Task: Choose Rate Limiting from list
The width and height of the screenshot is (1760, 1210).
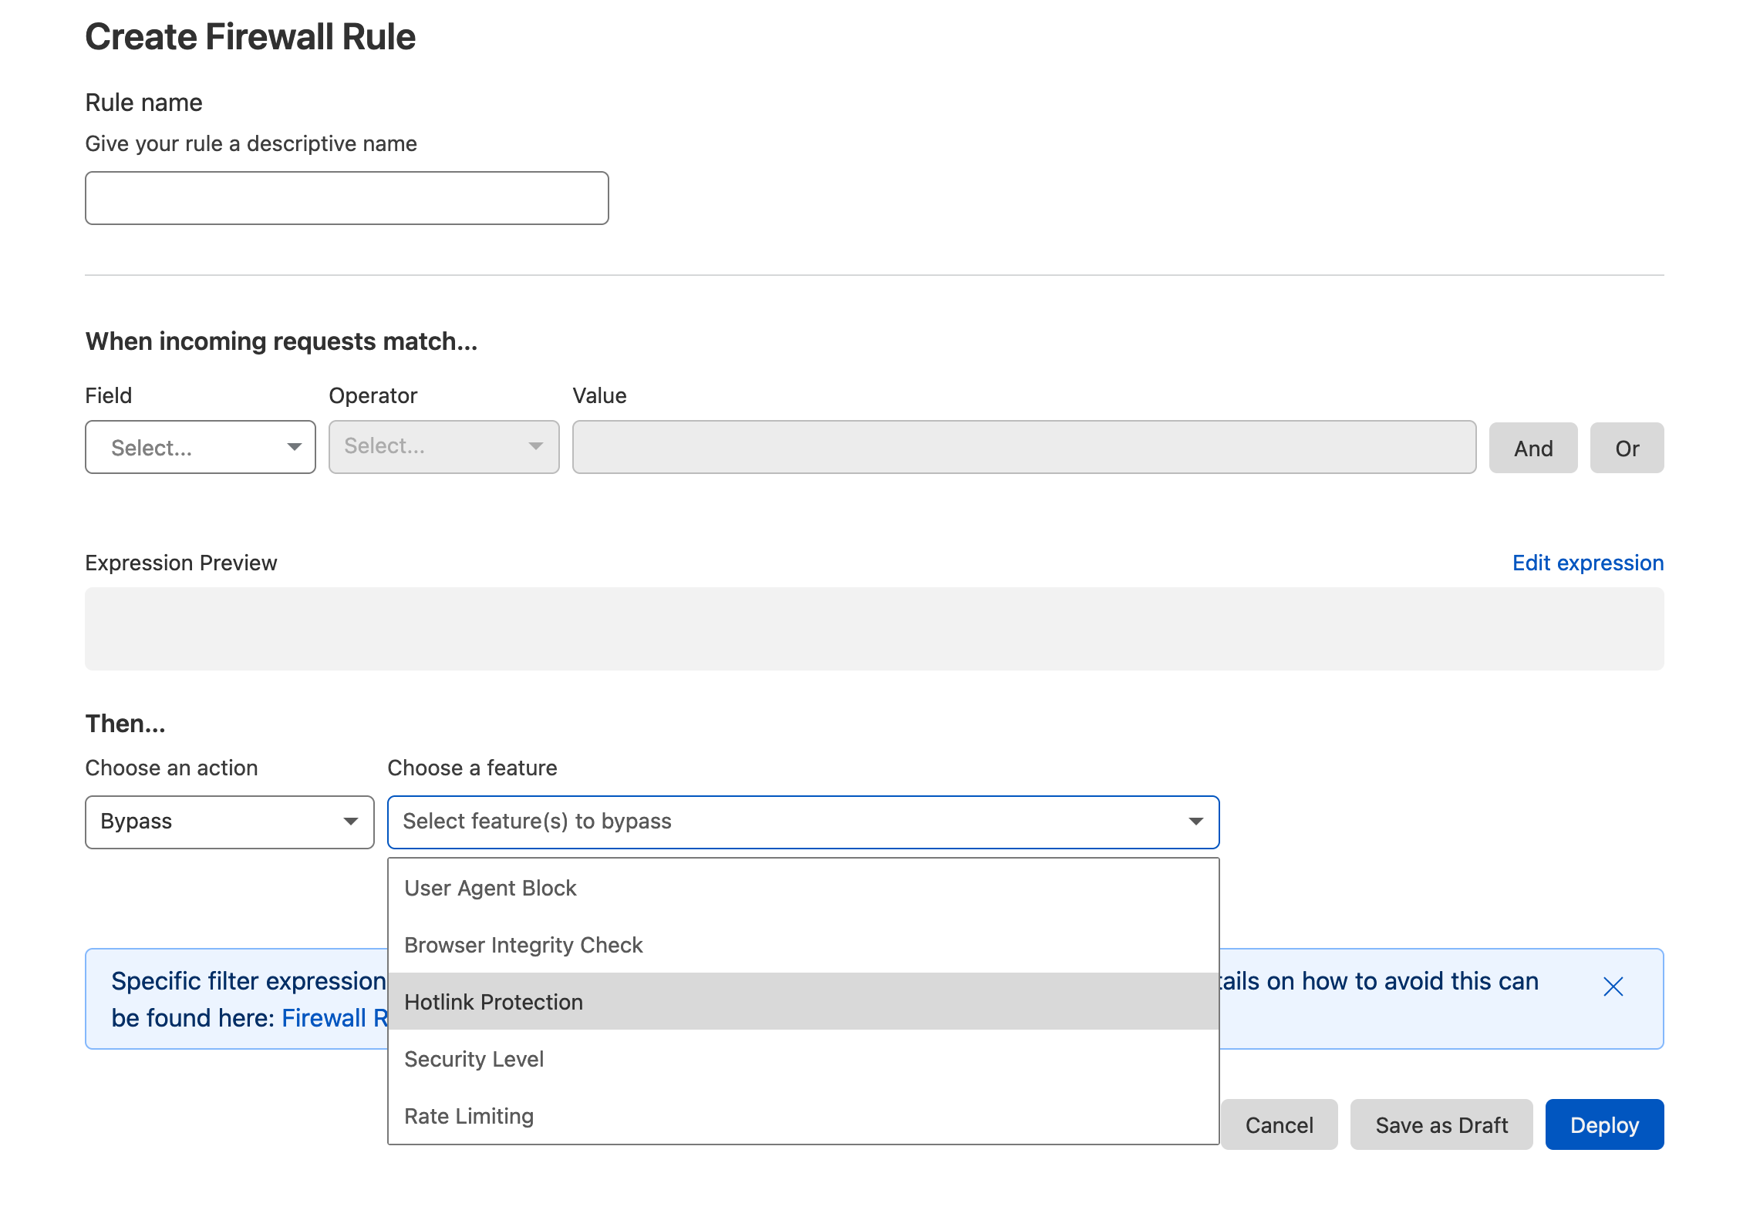Action: (x=469, y=1116)
